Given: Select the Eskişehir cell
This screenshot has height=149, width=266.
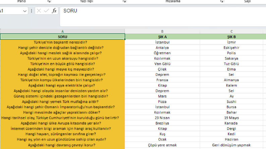Looking at the screenshot, I should tap(231, 47).
